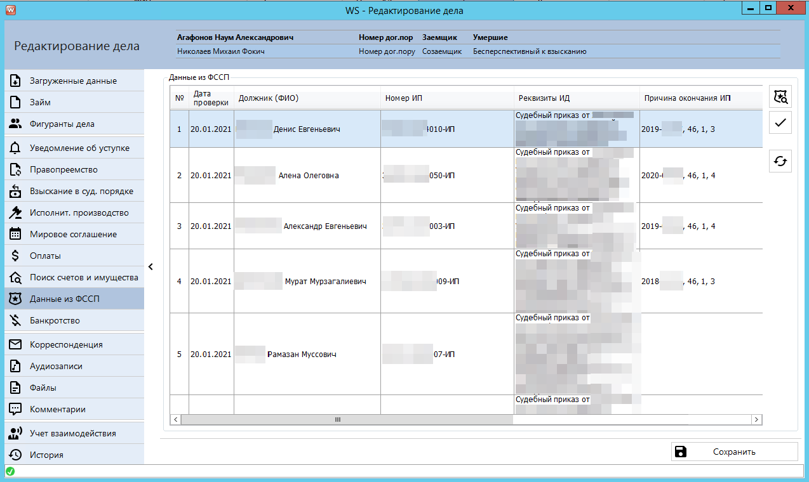Click the checkmark confirm icon button
This screenshot has height=482, width=809.
pyautogui.click(x=780, y=122)
